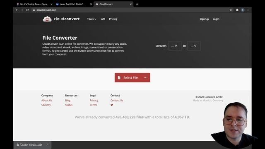Open the Contact Us link
The image size is (265, 149).
[x=117, y=100]
